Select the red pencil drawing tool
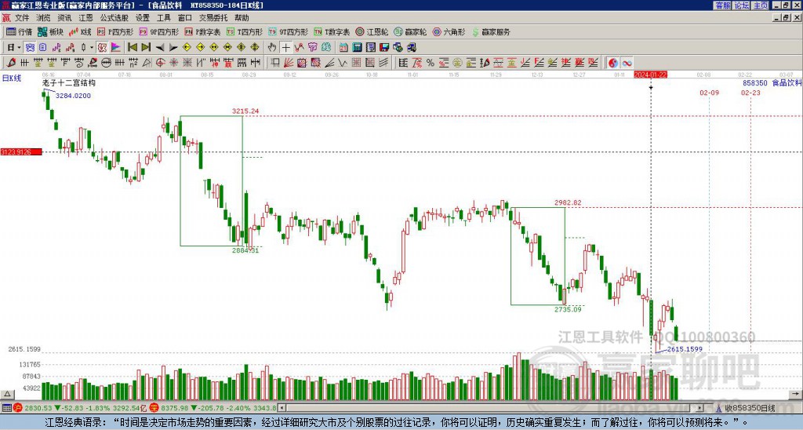This screenshot has width=803, height=430. click(x=10, y=63)
